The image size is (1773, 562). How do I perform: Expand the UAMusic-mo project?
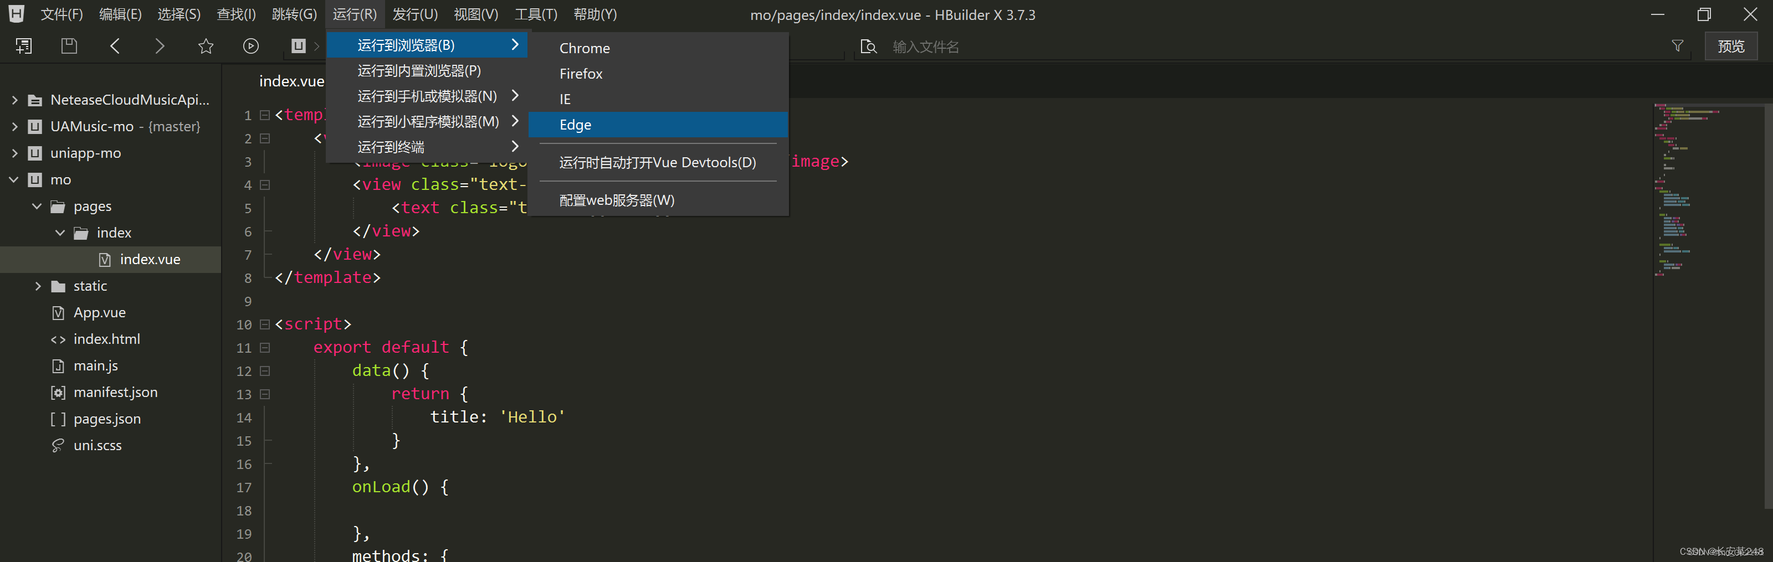14,127
